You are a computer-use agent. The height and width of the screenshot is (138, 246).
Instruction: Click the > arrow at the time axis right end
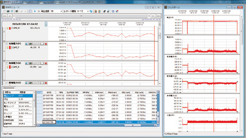160,24
